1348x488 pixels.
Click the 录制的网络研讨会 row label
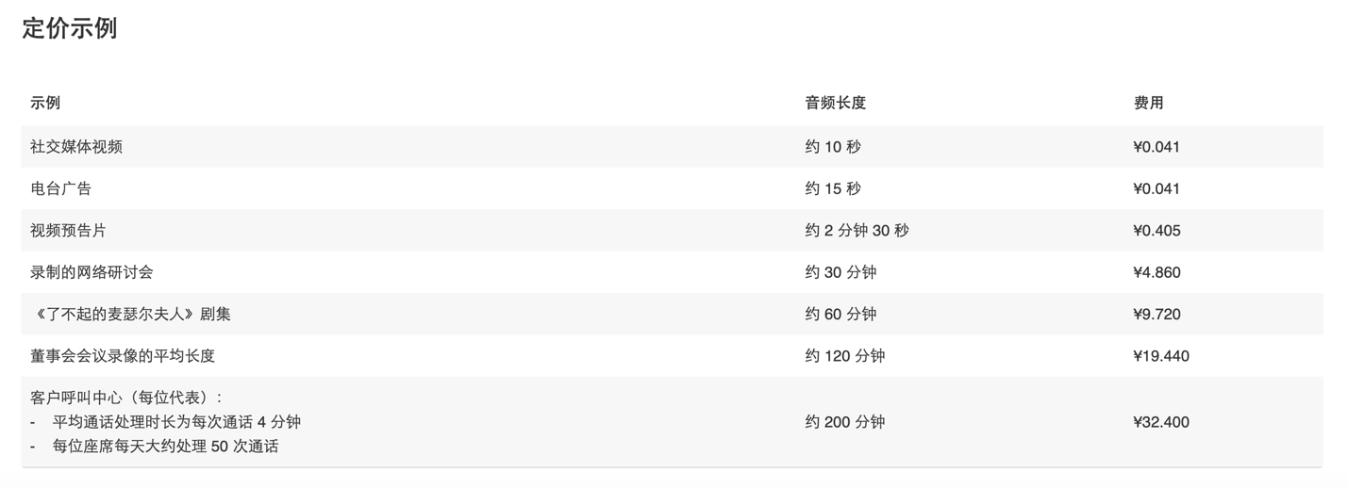click(92, 272)
